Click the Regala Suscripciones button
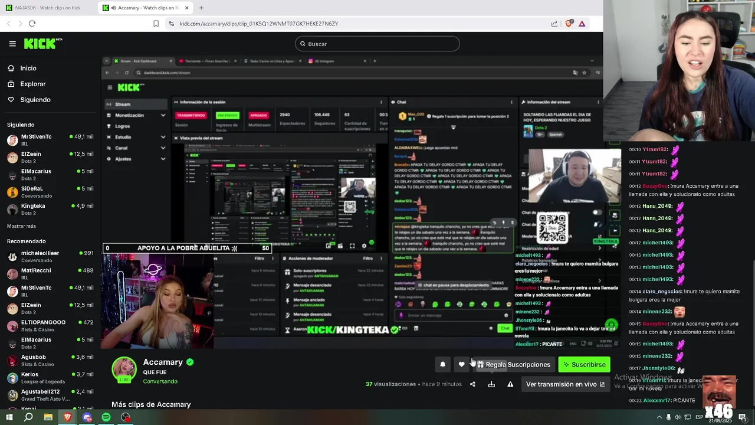 pyautogui.click(x=513, y=364)
